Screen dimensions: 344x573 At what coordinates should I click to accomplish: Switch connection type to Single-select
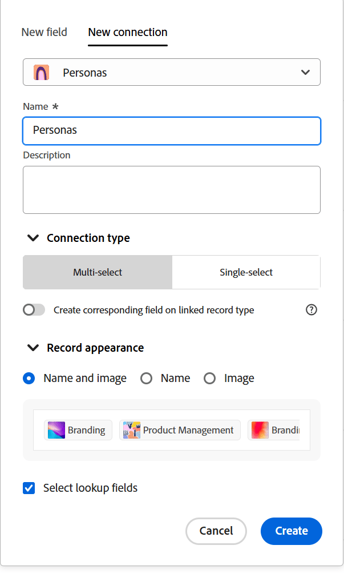[x=245, y=272]
